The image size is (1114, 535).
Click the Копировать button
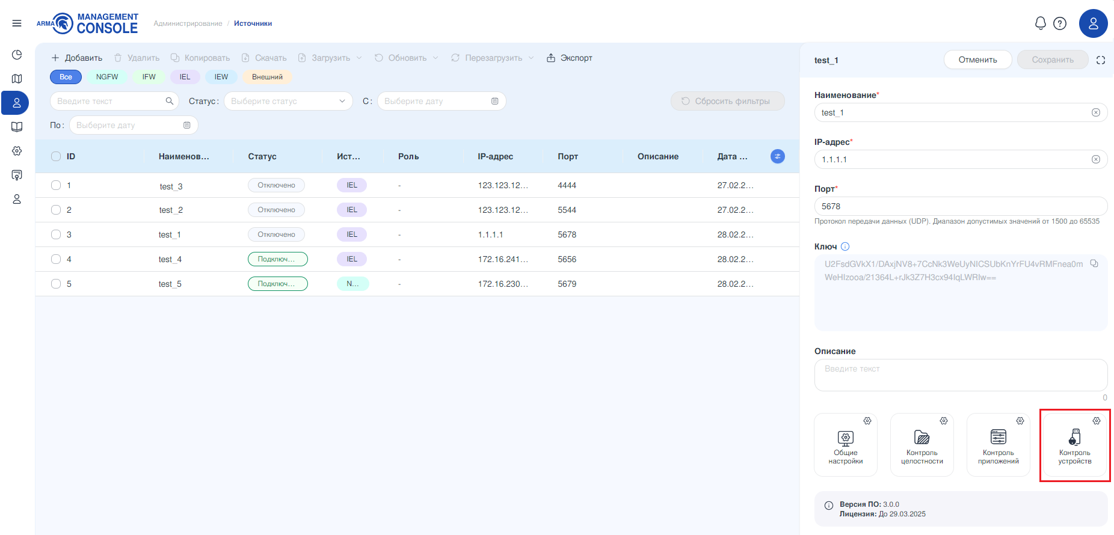[x=200, y=58]
